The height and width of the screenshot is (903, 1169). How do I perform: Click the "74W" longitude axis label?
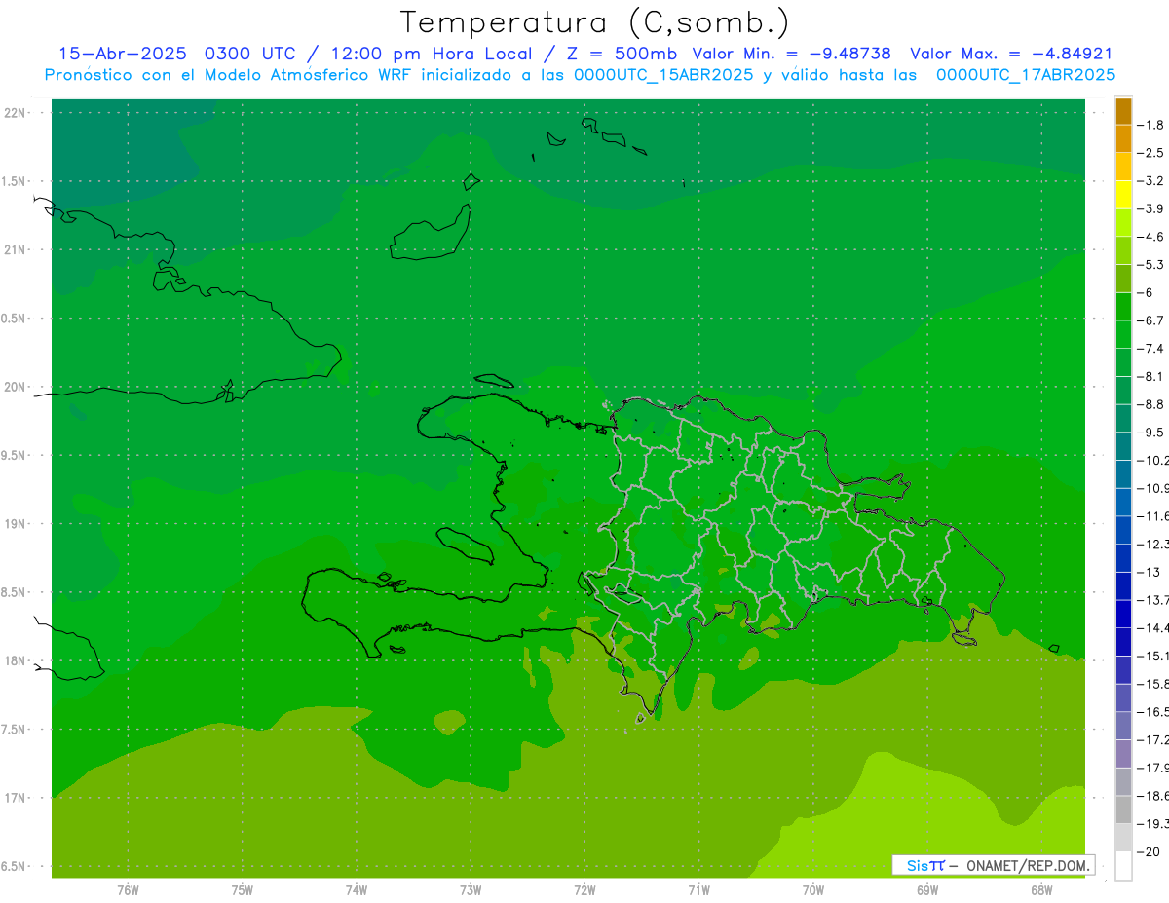click(x=357, y=890)
